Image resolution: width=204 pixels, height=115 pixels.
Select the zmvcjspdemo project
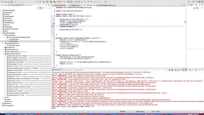(9, 105)
